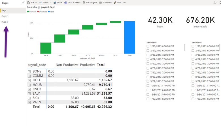This screenshot has height=126, width=221.
Task: Click the left periodend slicer scrollbar
Action: pyautogui.click(x=185, y=47)
